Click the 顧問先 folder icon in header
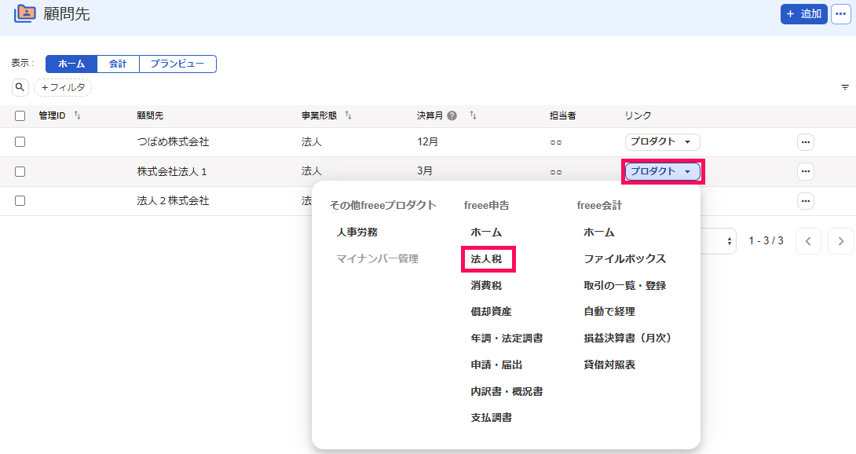 (x=24, y=13)
